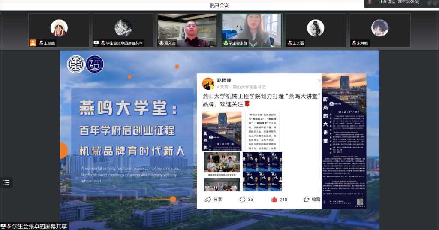
Task: Click 宋月晗's avatar tile
Action: 379,28
